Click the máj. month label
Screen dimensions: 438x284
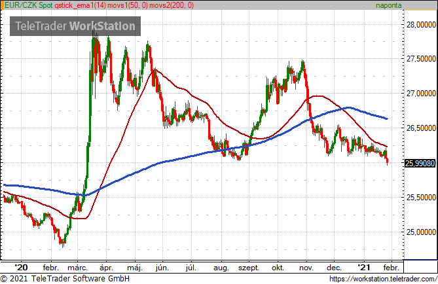click(135, 268)
